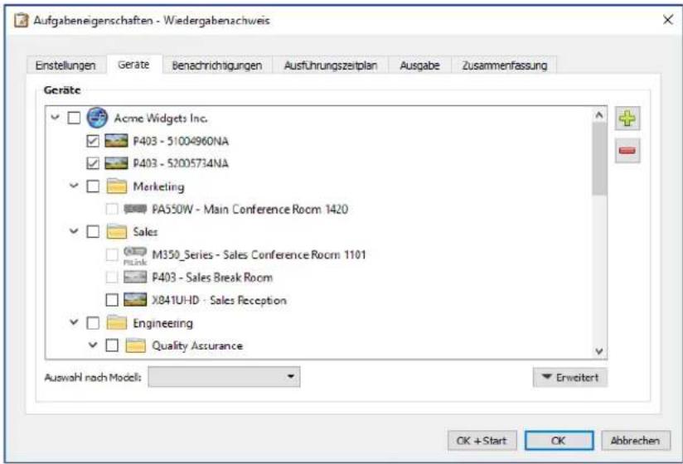Check the Quality Assurance checkbox
Image resolution: width=683 pixels, height=464 pixels.
pos(112,346)
